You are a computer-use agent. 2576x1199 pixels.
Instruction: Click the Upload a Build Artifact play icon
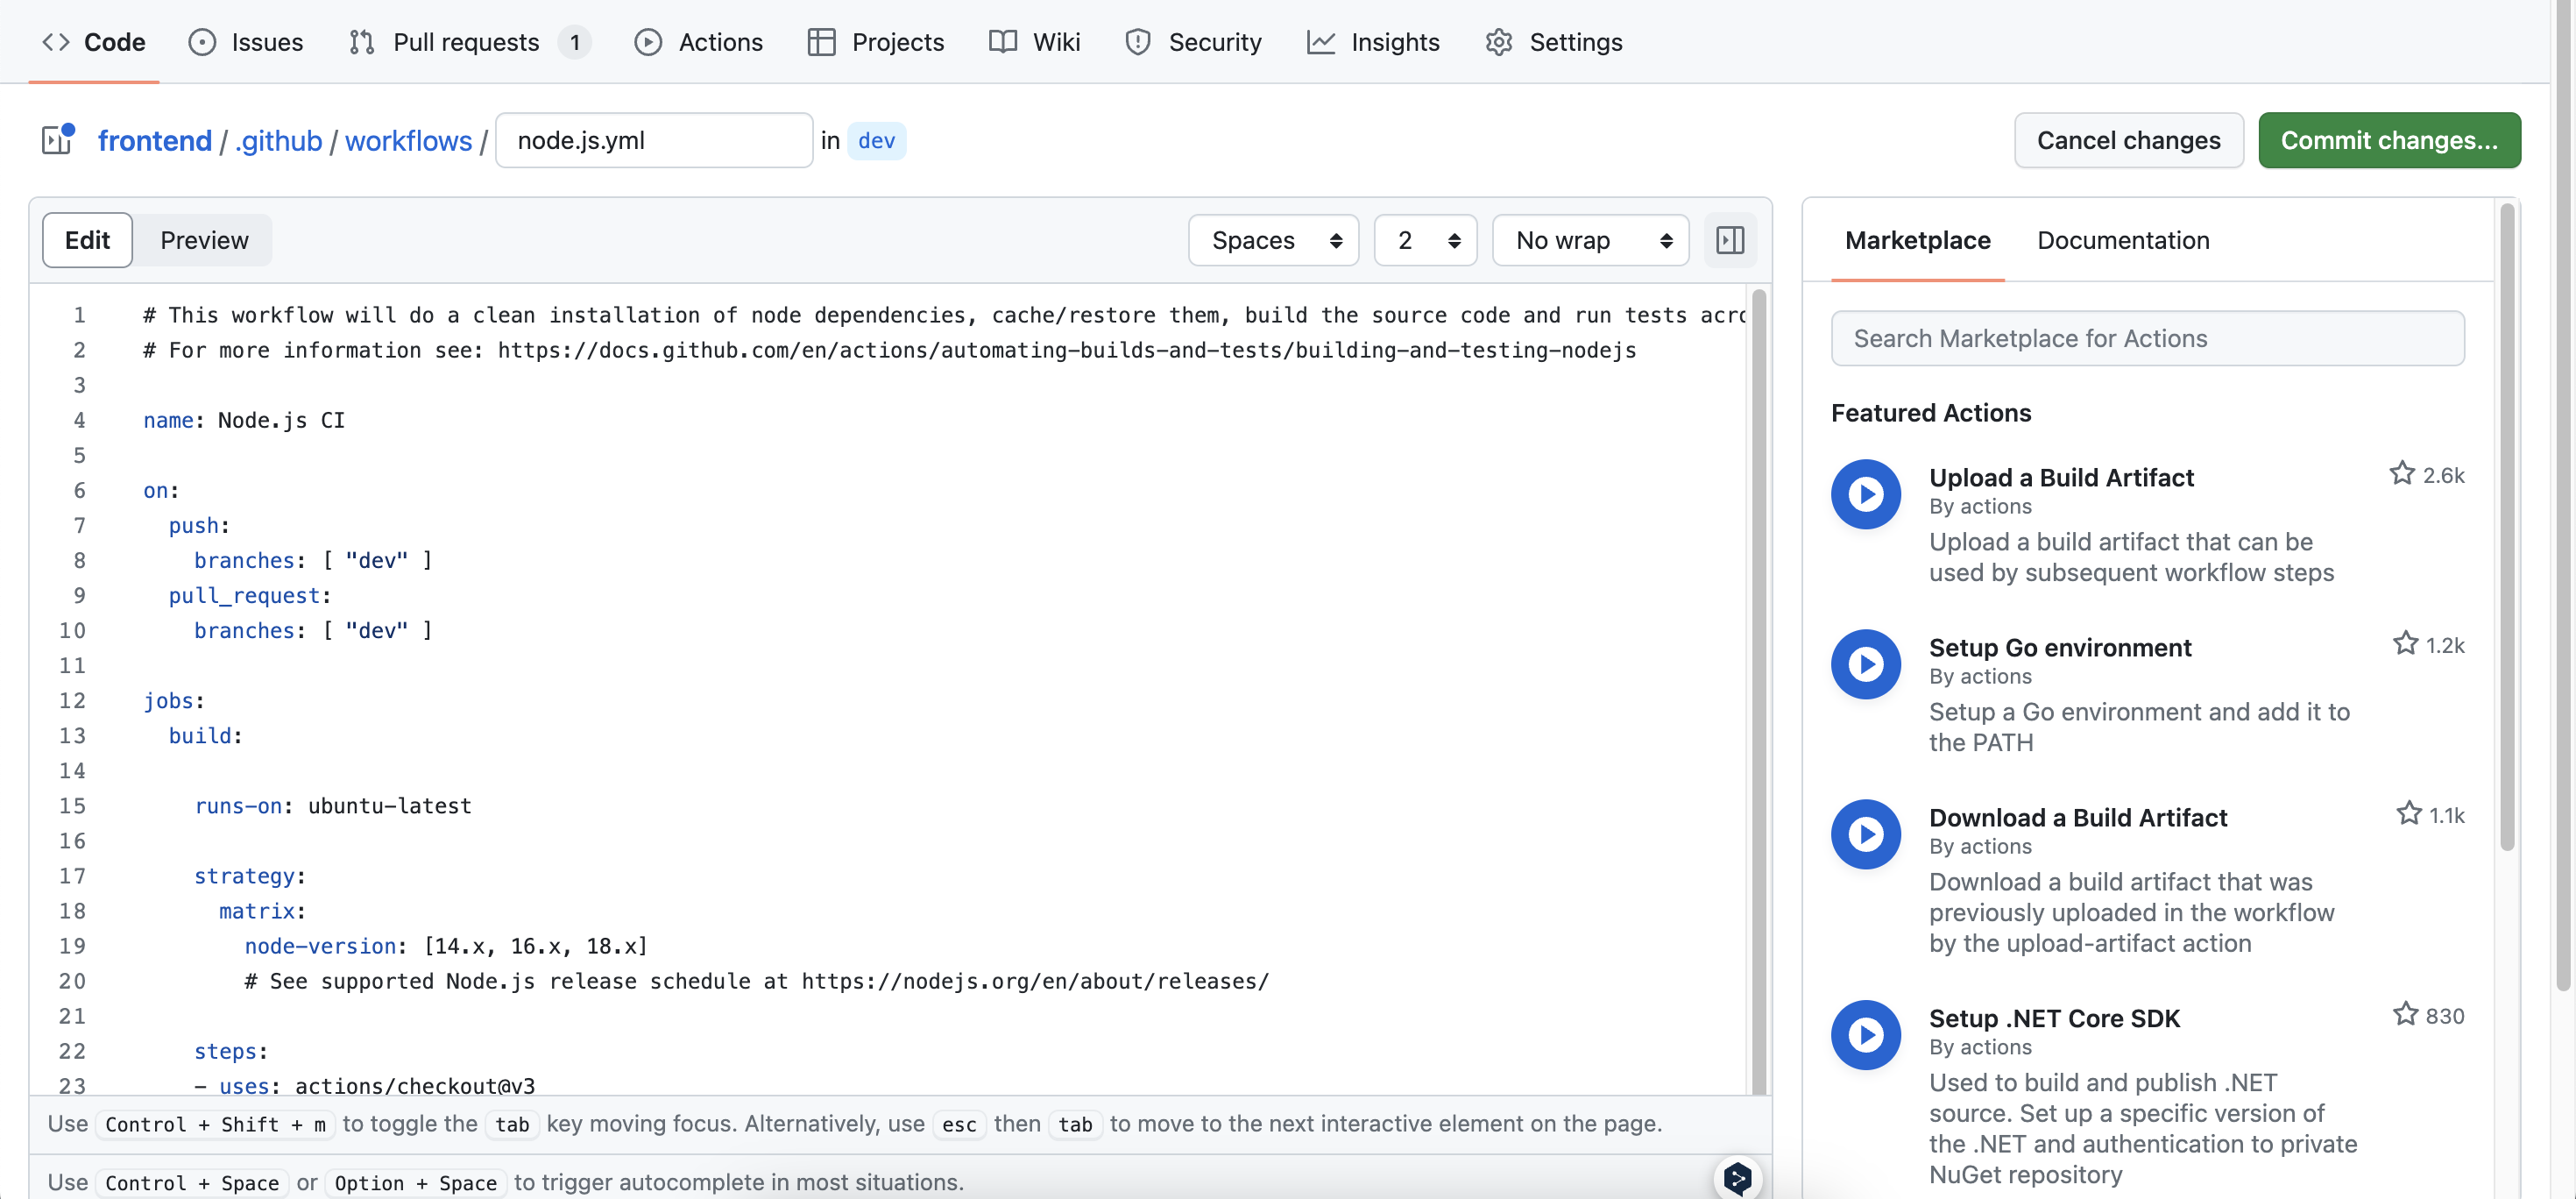pos(1865,494)
